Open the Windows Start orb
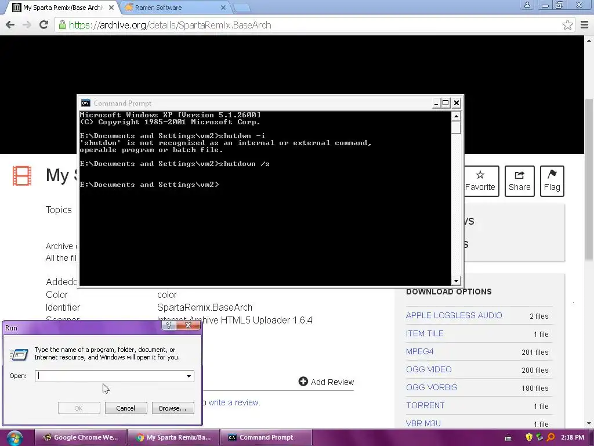594x446 pixels. click(x=15, y=438)
